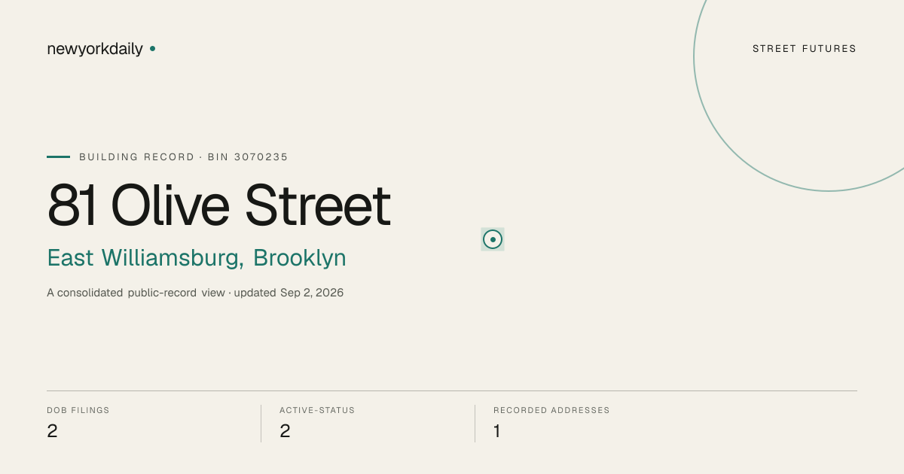Select the Building Record BIN 3070235 label
The image size is (904, 474).
[x=184, y=157]
